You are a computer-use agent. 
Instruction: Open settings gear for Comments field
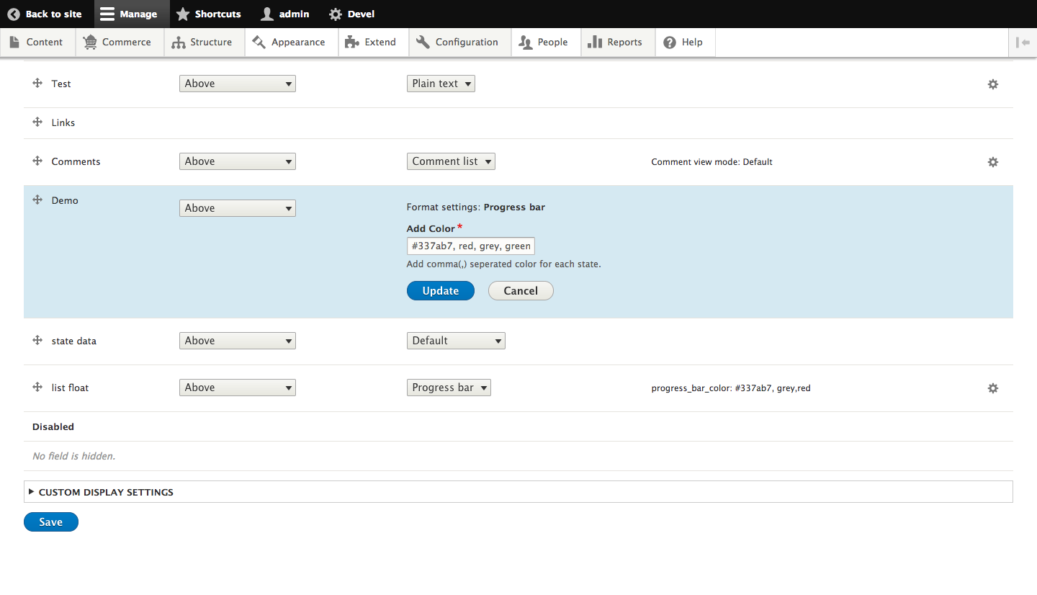[x=993, y=162]
